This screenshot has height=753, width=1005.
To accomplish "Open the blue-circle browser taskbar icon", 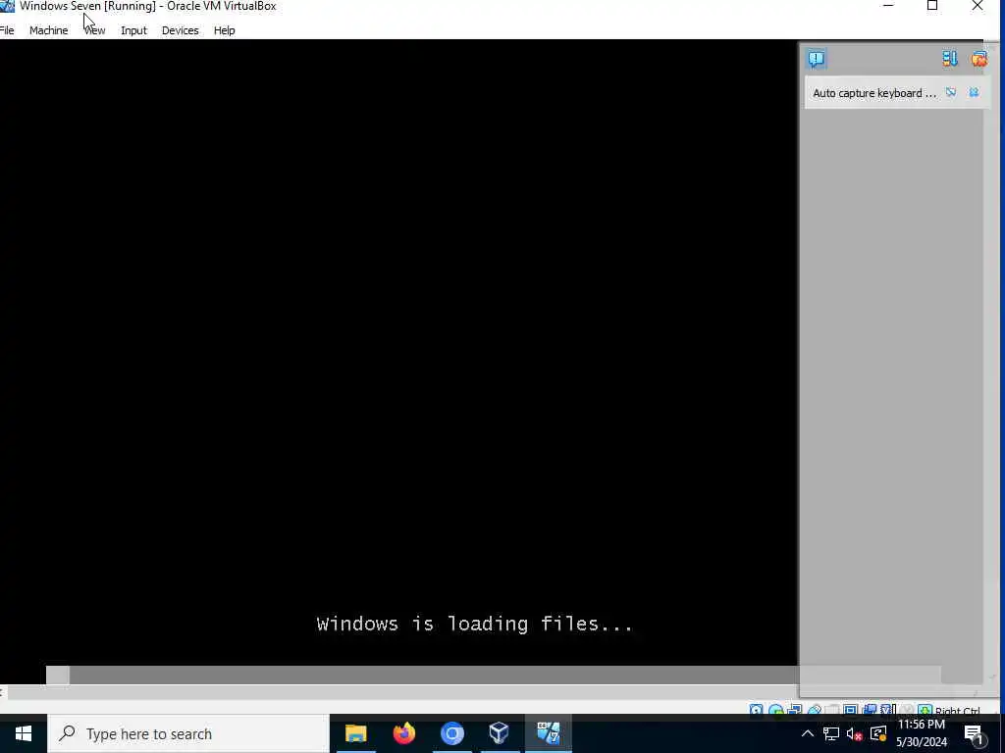I will coord(451,733).
